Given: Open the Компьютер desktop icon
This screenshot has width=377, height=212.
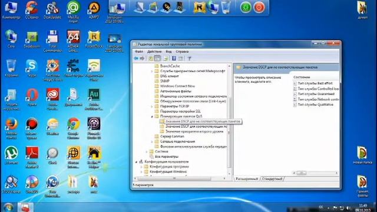Looking at the screenshot, I should tap(11, 10).
